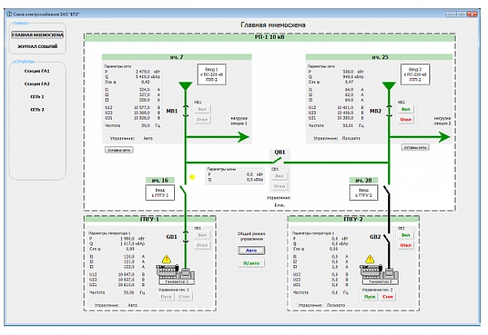The height and width of the screenshot is (335, 488).
Task: Open Уставки сети under cell 25
Action: pyautogui.click(x=416, y=147)
